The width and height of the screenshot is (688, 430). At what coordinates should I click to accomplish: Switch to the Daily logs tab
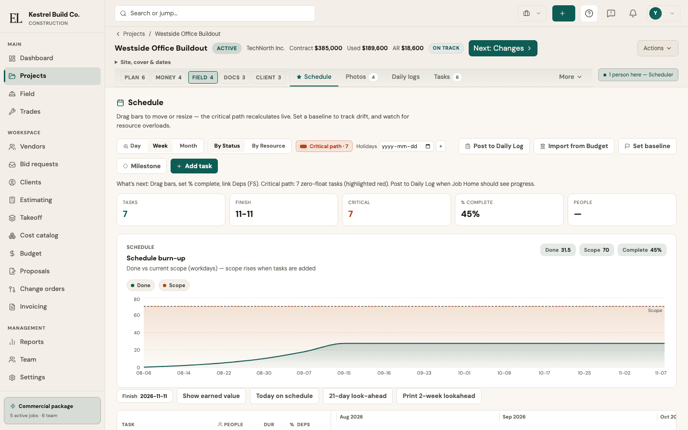406,77
